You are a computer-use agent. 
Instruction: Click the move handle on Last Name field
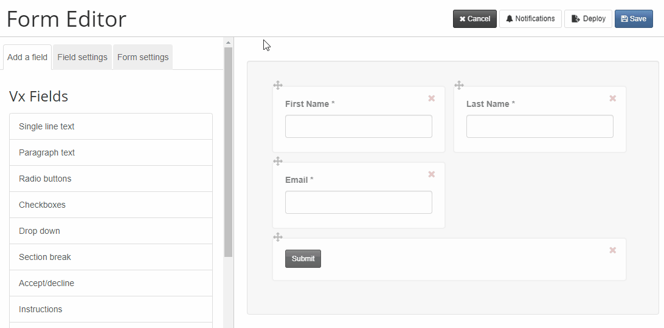point(459,86)
